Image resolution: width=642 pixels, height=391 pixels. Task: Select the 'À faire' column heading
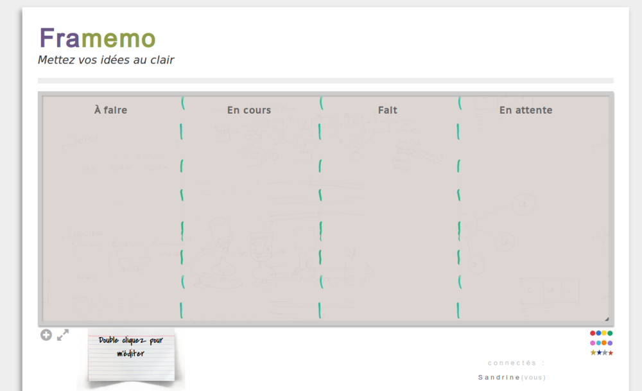(110, 110)
